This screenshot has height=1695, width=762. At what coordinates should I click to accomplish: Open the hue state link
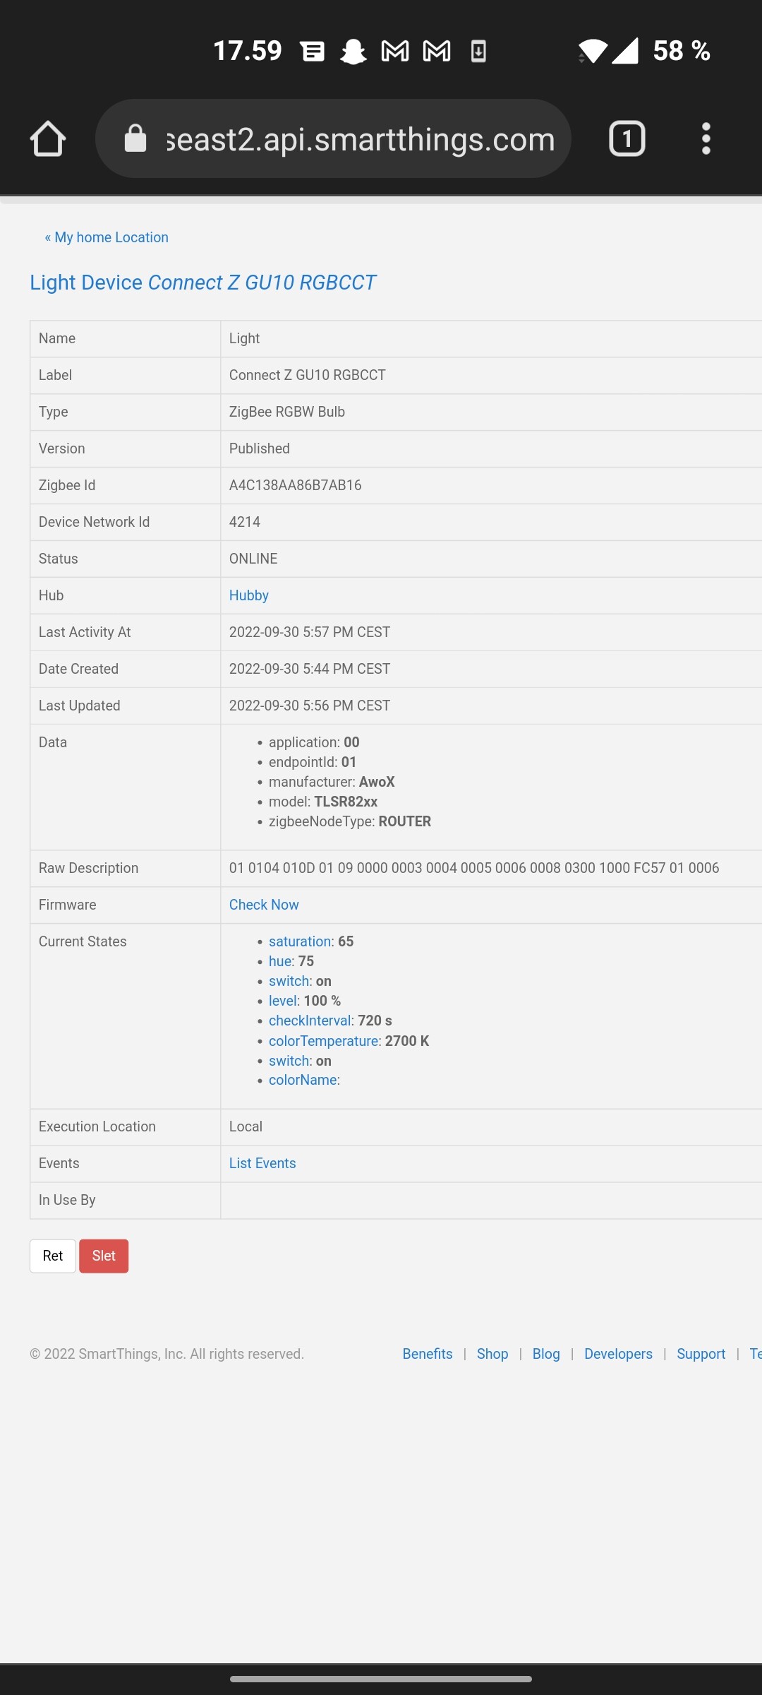click(x=280, y=961)
